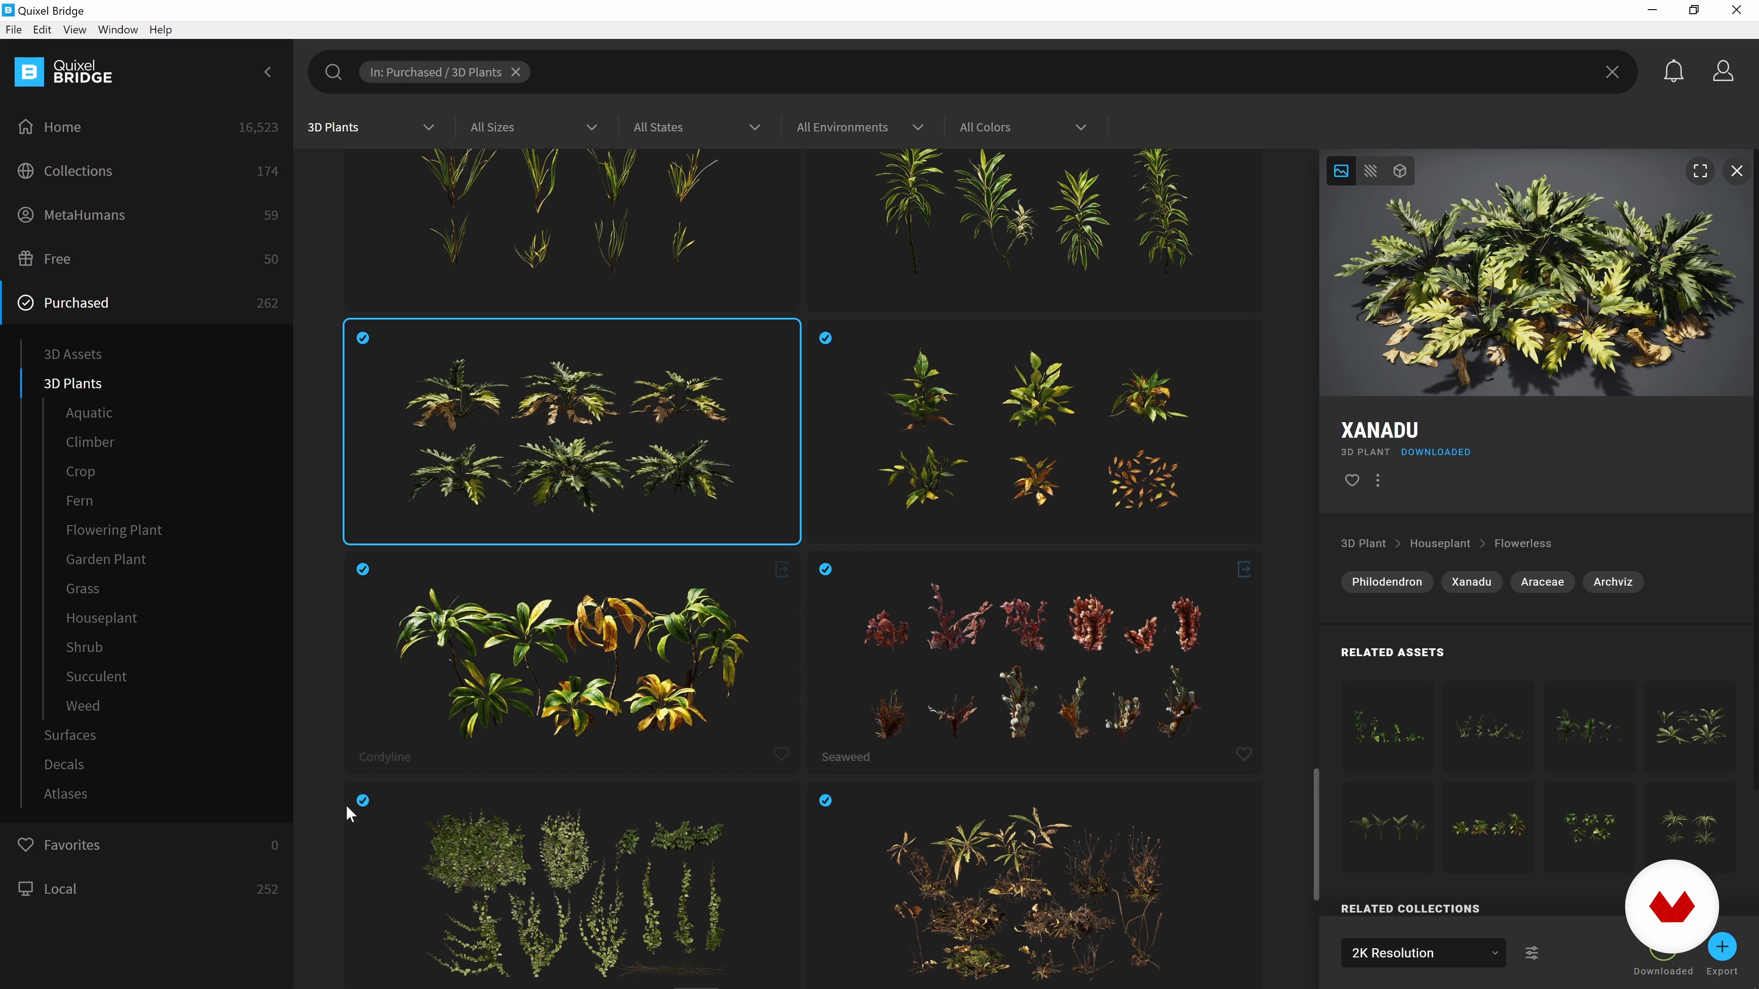Viewport: 1759px width, 989px height.
Task: Click the search magnifier icon
Action: pyautogui.click(x=333, y=72)
